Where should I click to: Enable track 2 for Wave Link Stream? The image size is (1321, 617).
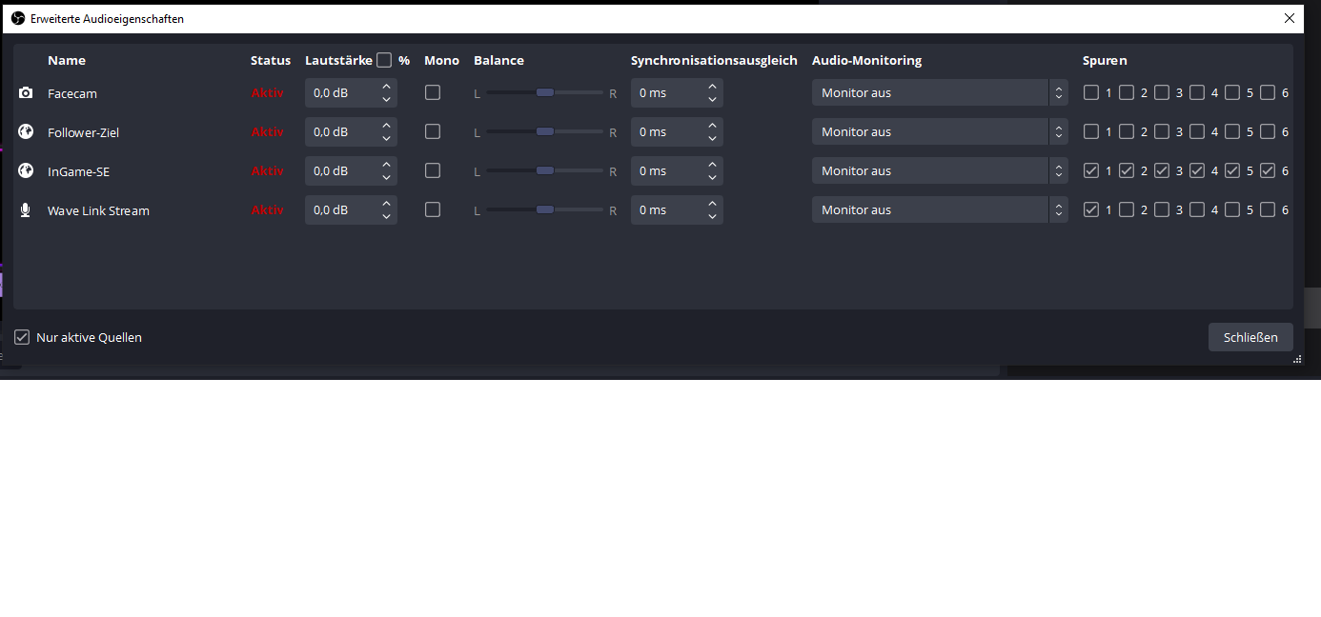[1127, 210]
